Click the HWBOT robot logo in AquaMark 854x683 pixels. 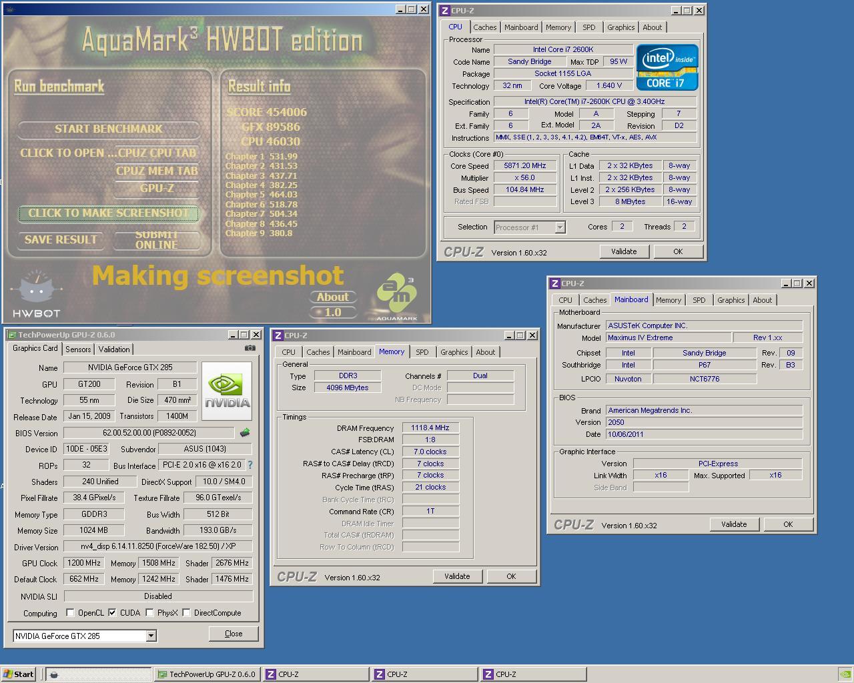coord(37,293)
